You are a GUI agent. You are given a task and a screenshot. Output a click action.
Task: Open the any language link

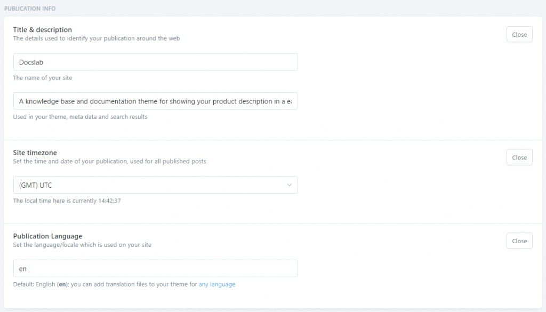click(x=217, y=284)
